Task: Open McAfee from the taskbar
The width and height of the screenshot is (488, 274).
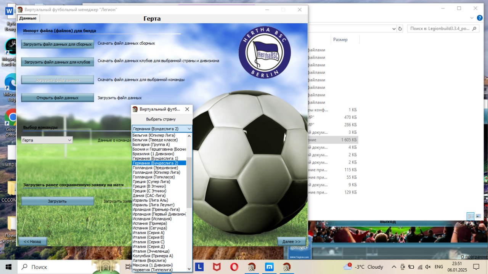Action: (x=217, y=267)
